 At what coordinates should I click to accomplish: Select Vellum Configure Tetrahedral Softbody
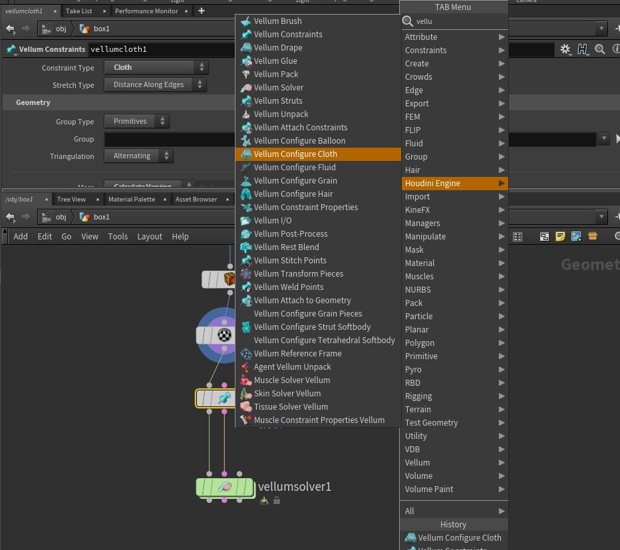click(x=318, y=341)
